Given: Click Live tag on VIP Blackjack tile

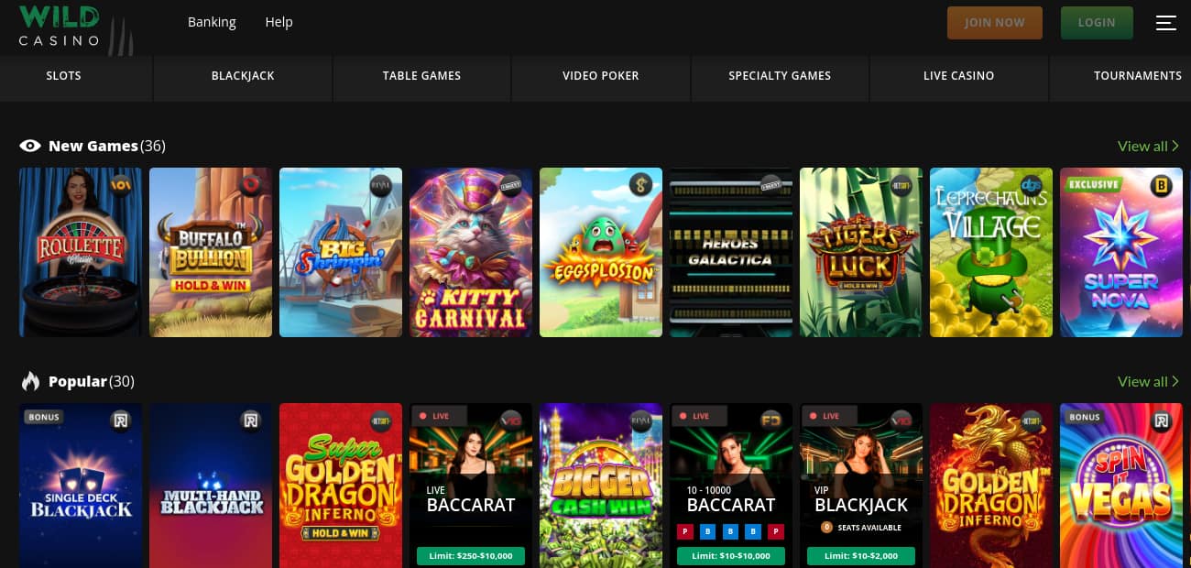Looking at the screenshot, I should tap(831, 416).
